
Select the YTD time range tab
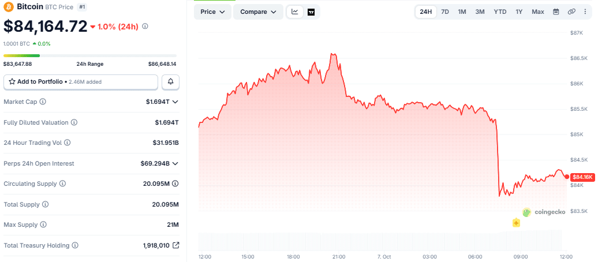click(500, 12)
